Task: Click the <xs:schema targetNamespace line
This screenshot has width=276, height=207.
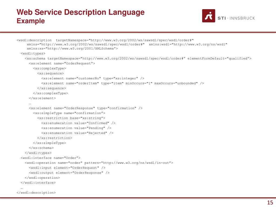Action: point(138,58)
